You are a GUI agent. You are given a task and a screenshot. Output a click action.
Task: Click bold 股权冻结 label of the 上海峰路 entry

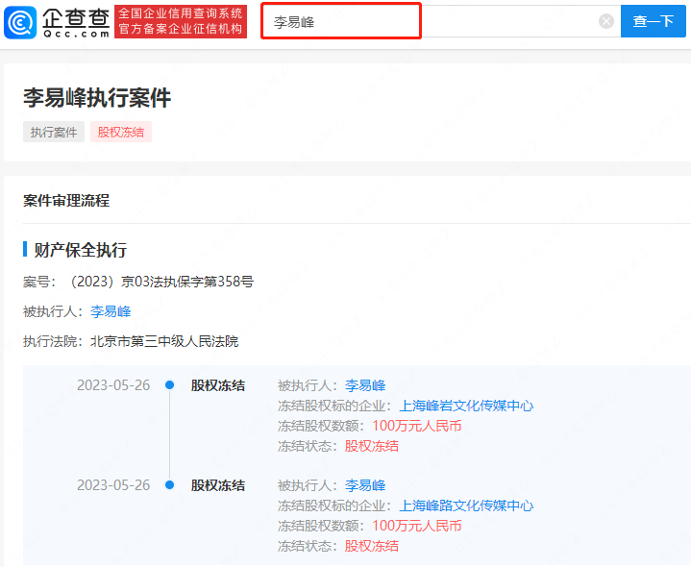point(218,485)
